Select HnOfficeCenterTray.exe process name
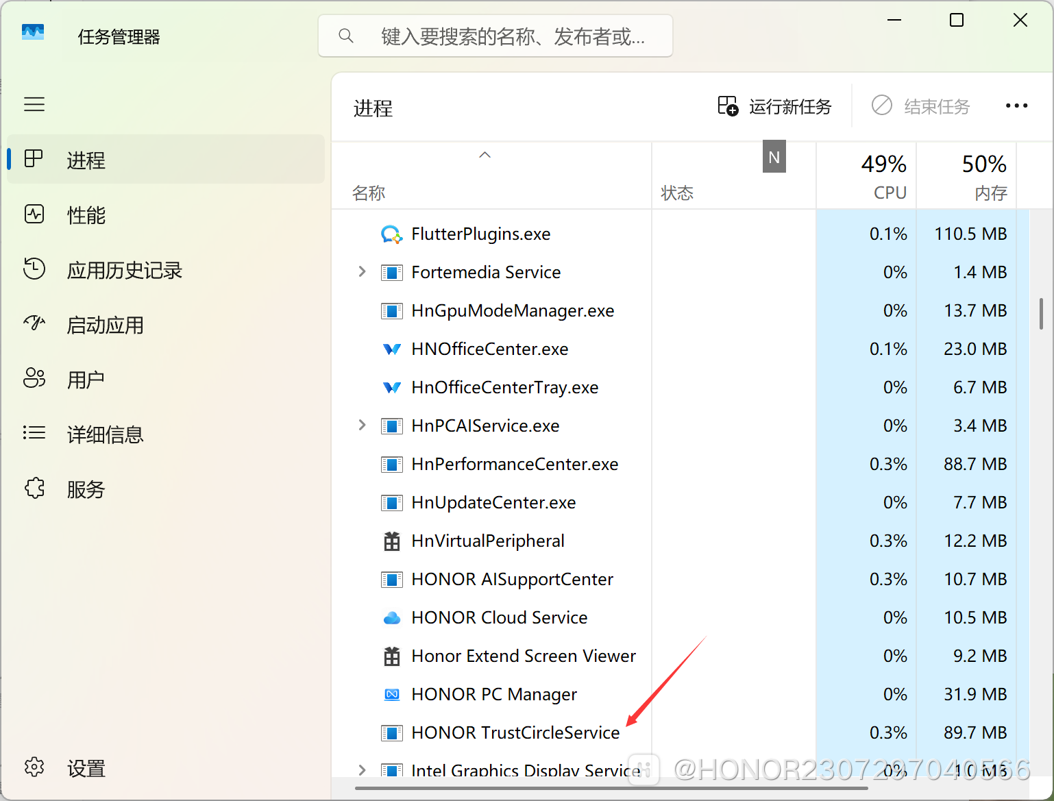The image size is (1054, 801). coord(505,388)
